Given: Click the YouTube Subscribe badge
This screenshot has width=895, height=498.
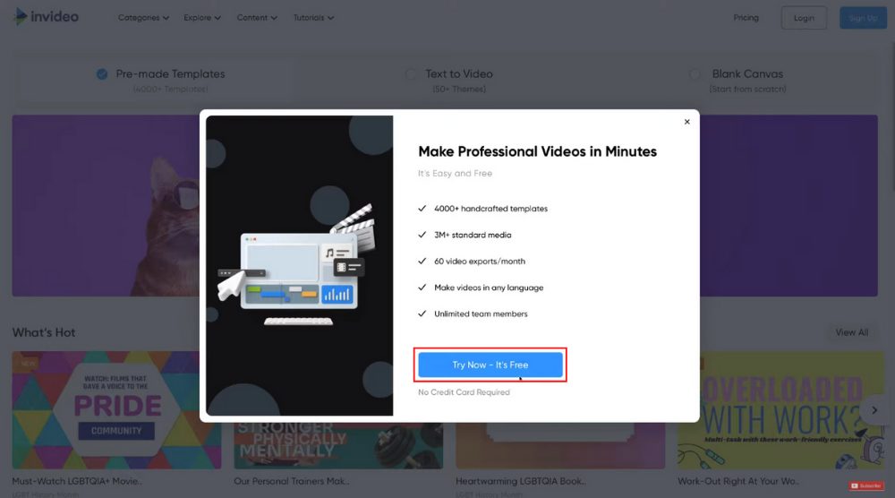Looking at the screenshot, I should point(865,485).
